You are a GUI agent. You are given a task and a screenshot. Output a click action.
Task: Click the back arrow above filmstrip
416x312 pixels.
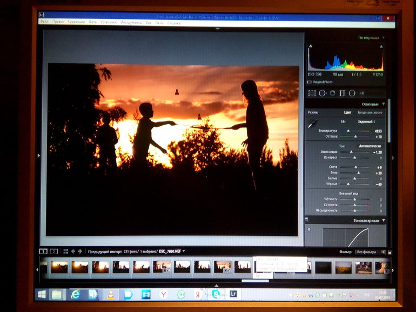pos(73,251)
